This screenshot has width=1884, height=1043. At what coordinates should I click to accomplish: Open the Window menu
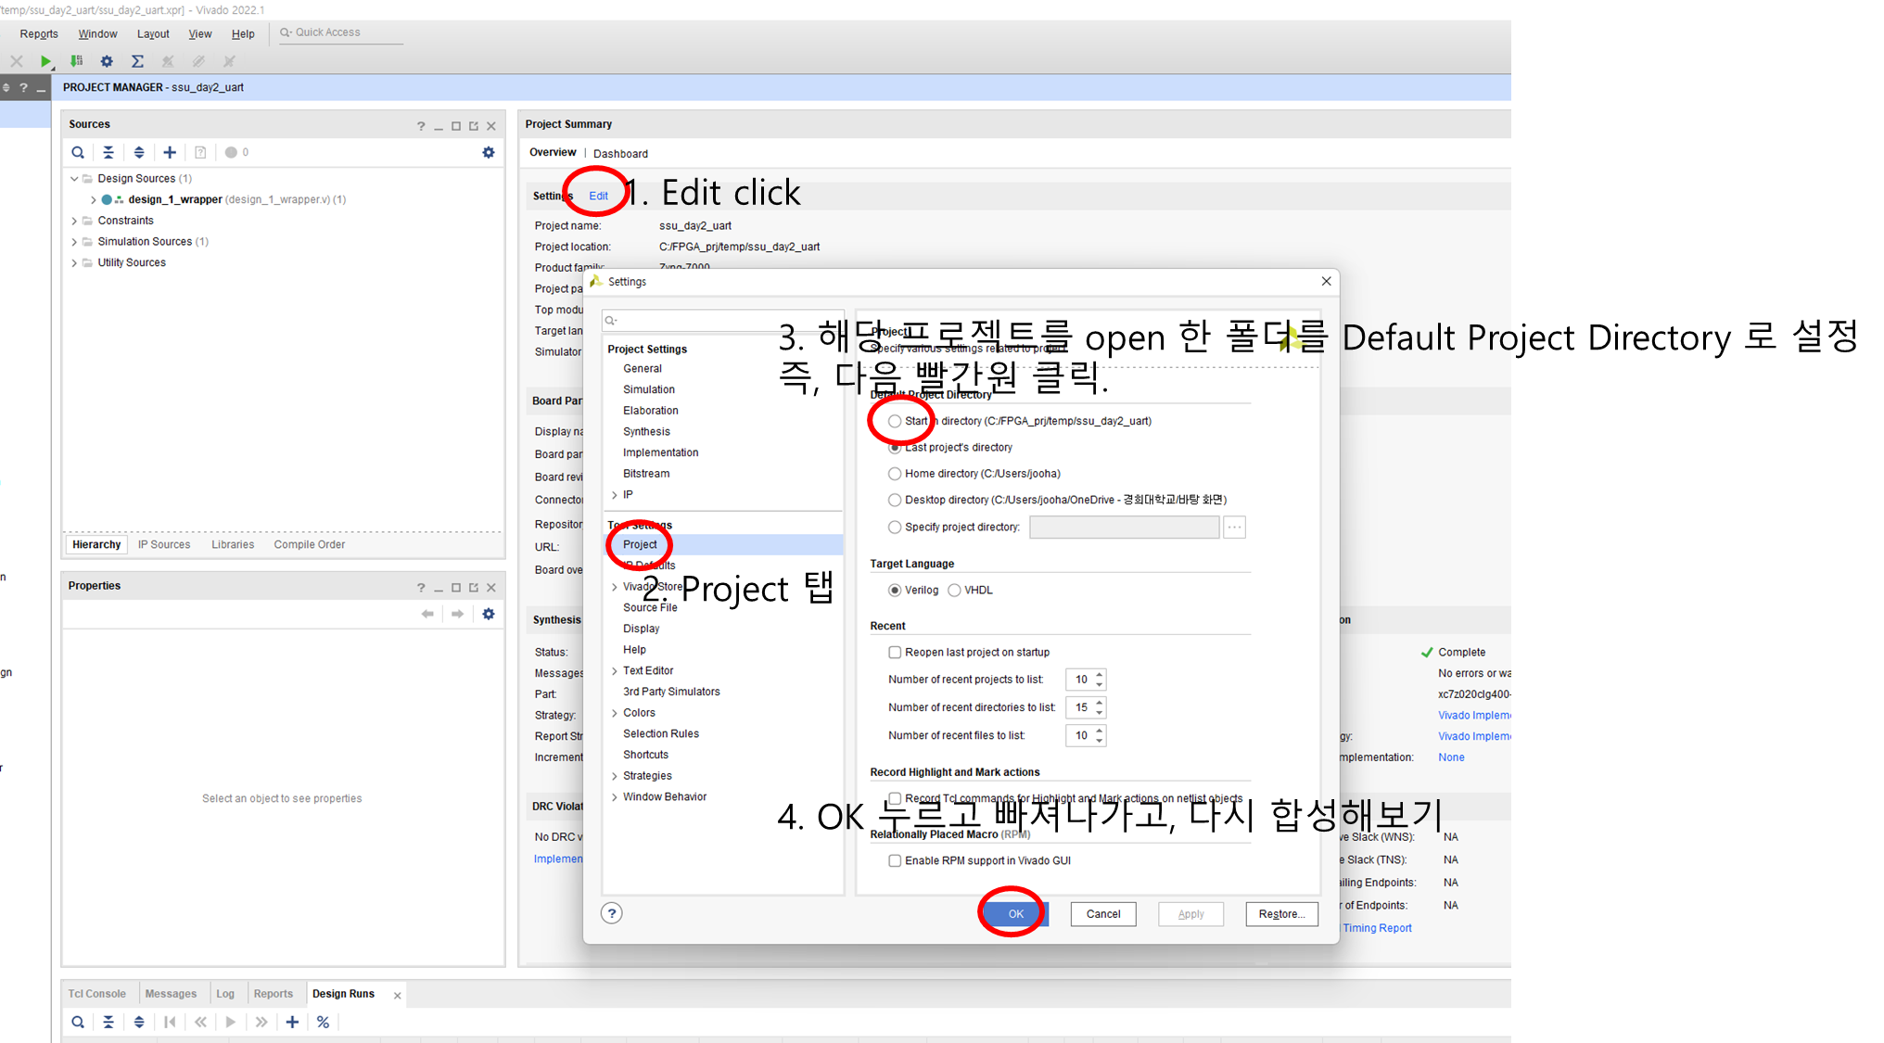click(97, 34)
